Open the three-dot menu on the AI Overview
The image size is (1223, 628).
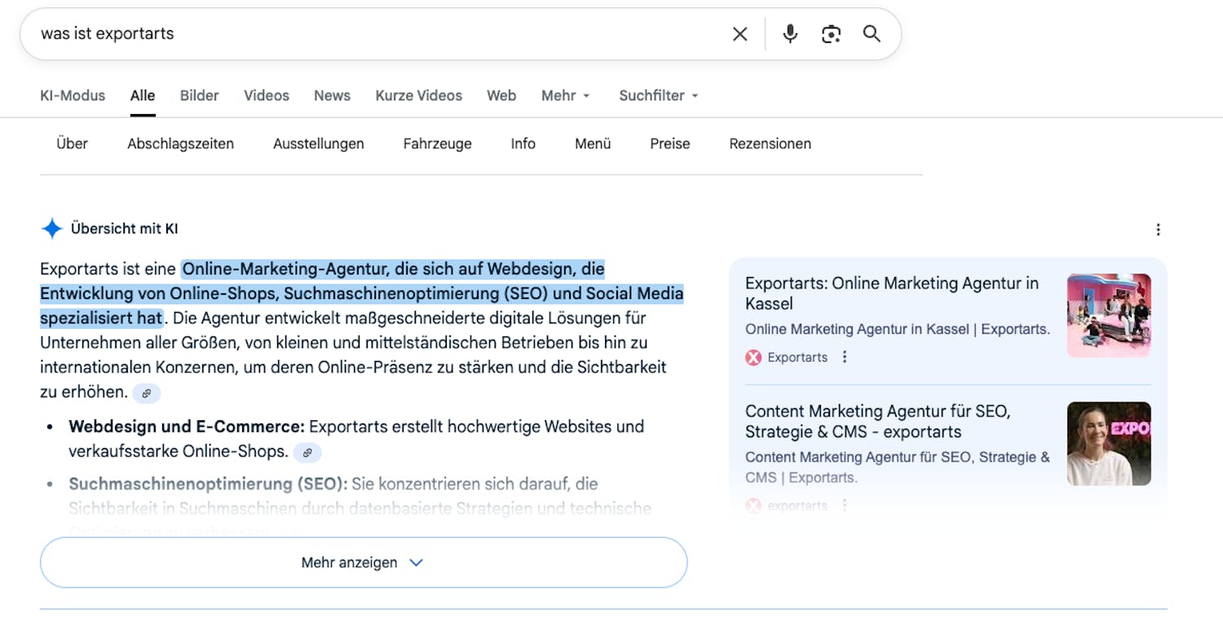1159,230
